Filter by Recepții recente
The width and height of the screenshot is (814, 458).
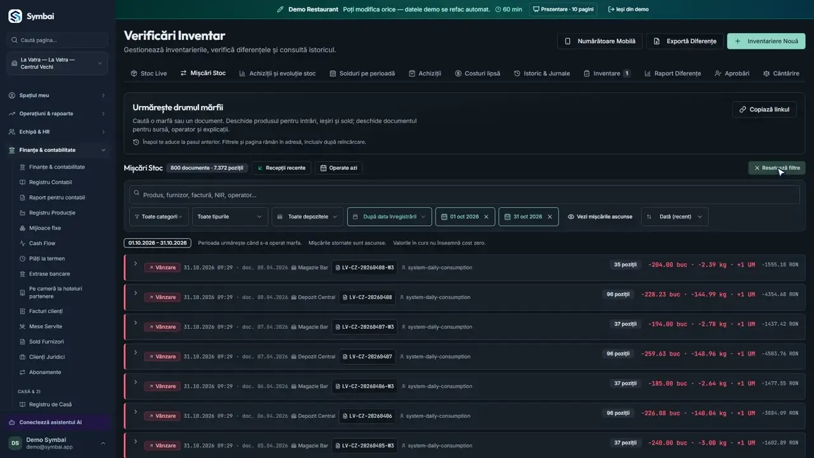pyautogui.click(x=281, y=168)
